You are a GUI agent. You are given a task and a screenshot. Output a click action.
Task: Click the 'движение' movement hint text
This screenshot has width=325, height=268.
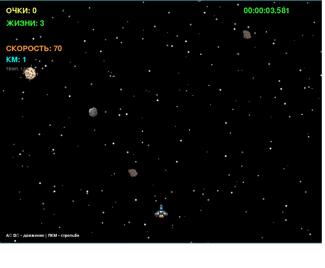pyautogui.click(x=32, y=235)
